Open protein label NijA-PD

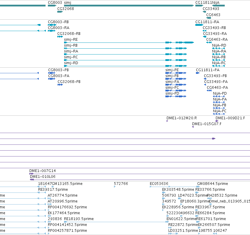(220, 93)
